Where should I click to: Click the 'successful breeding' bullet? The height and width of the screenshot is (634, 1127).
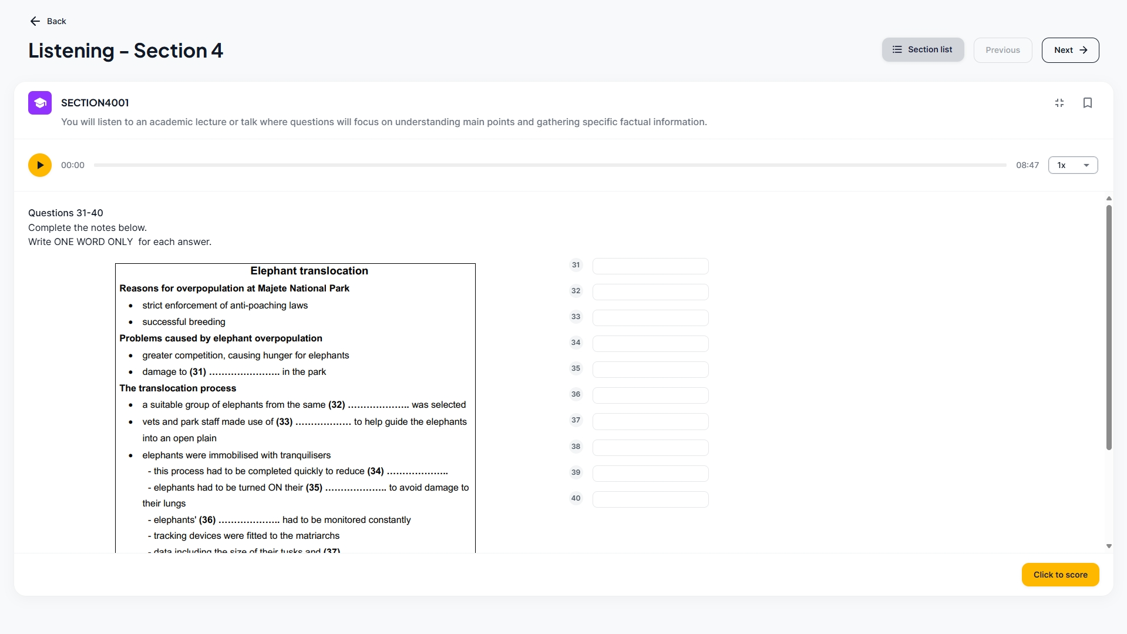tap(184, 322)
